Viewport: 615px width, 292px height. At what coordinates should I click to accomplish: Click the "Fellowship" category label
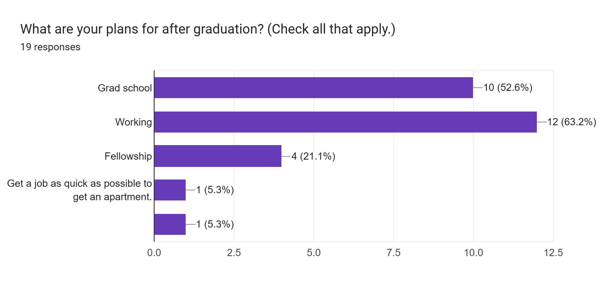coord(128,156)
